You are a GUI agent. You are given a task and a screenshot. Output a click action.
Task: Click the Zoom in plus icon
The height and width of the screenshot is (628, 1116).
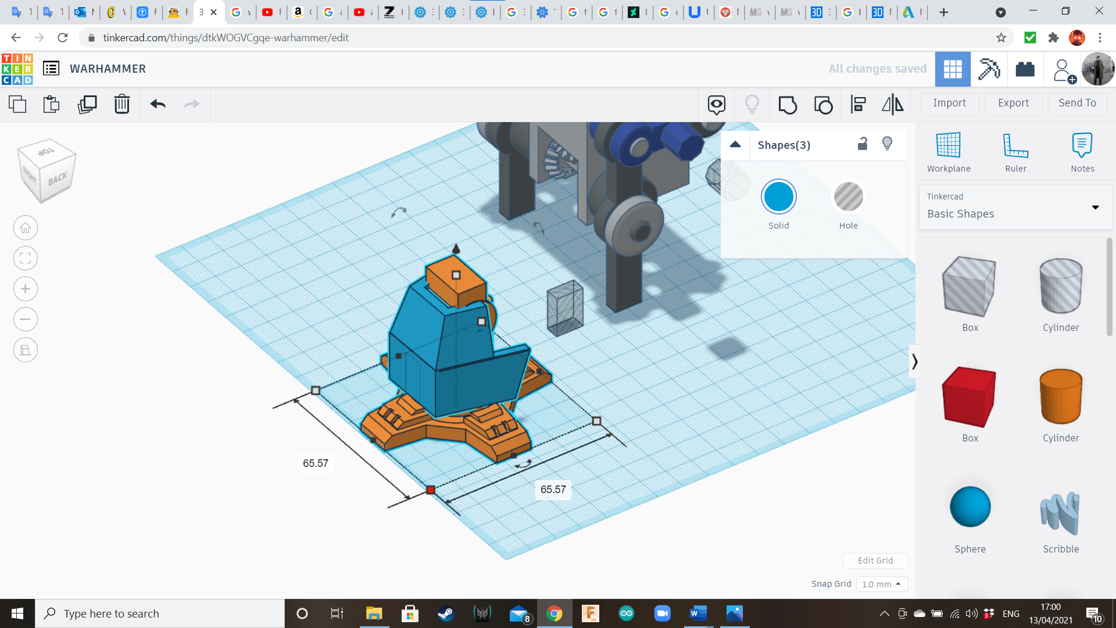coord(26,289)
